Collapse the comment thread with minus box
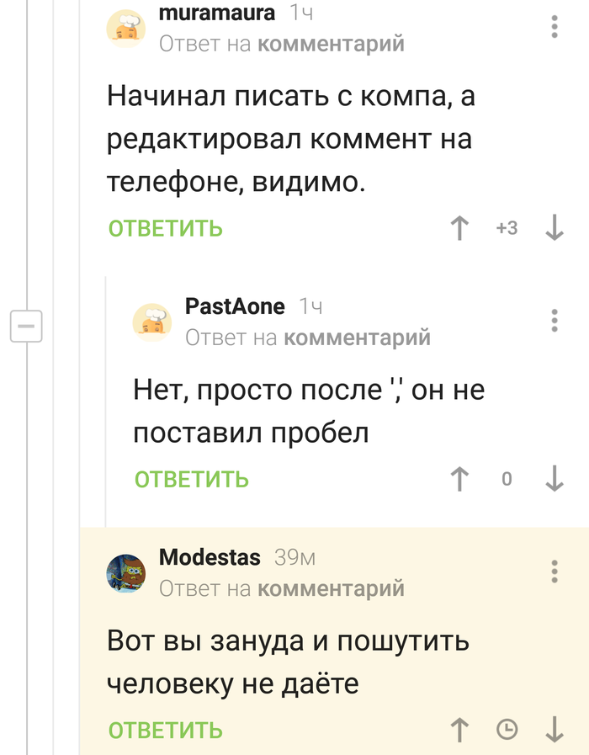The height and width of the screenshot is (755, 589). point(26,324)
